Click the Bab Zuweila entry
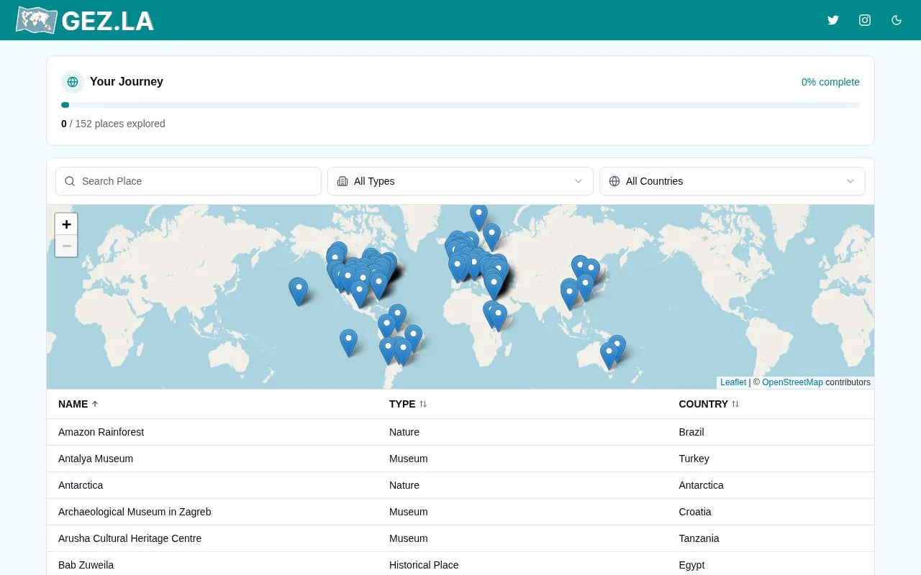The height and width of the screenshot is (575, 921). coord(86,565)
